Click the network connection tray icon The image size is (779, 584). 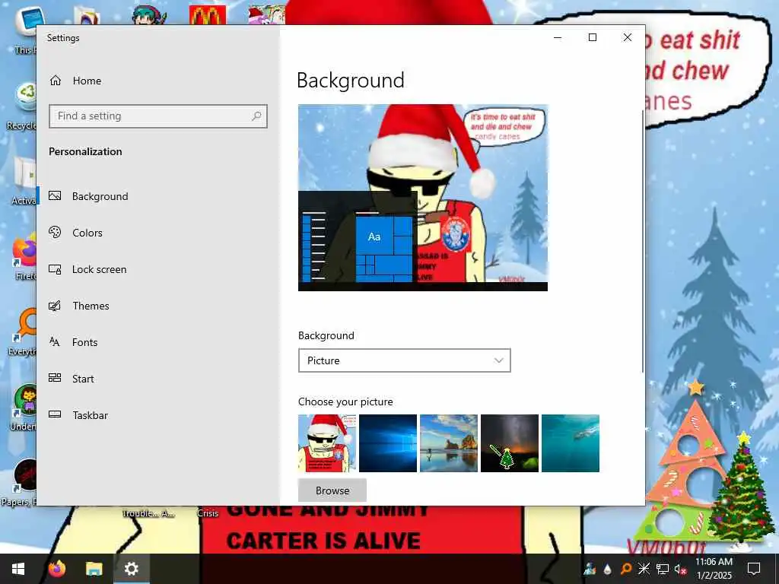point(663,569)
